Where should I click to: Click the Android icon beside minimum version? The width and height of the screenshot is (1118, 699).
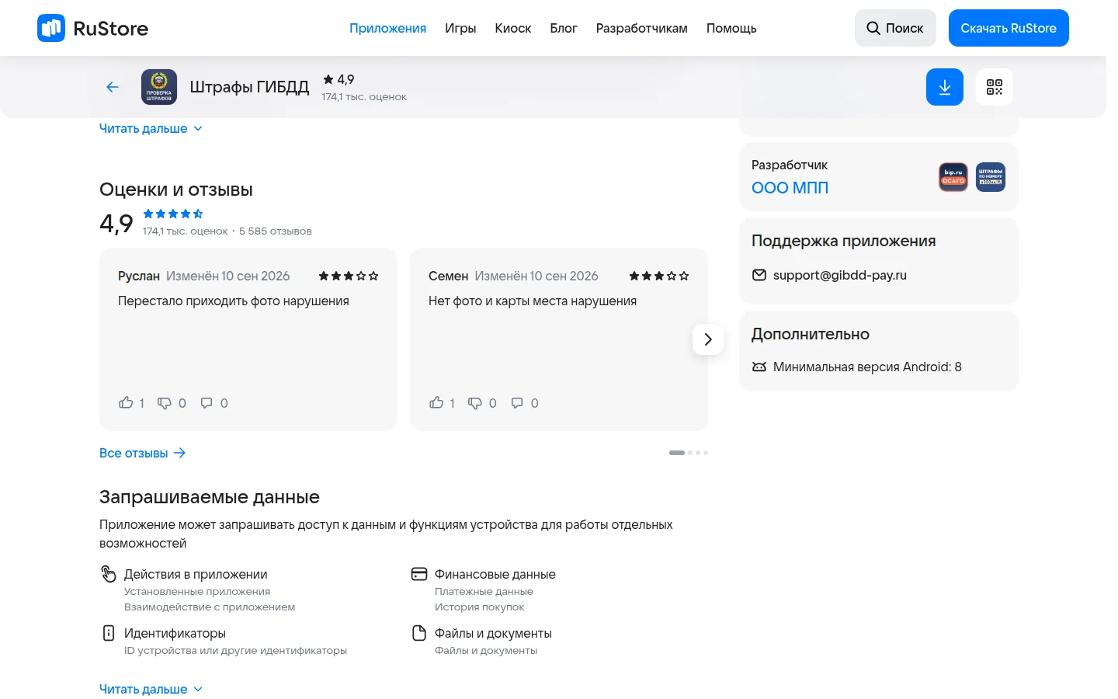[759, 367]
